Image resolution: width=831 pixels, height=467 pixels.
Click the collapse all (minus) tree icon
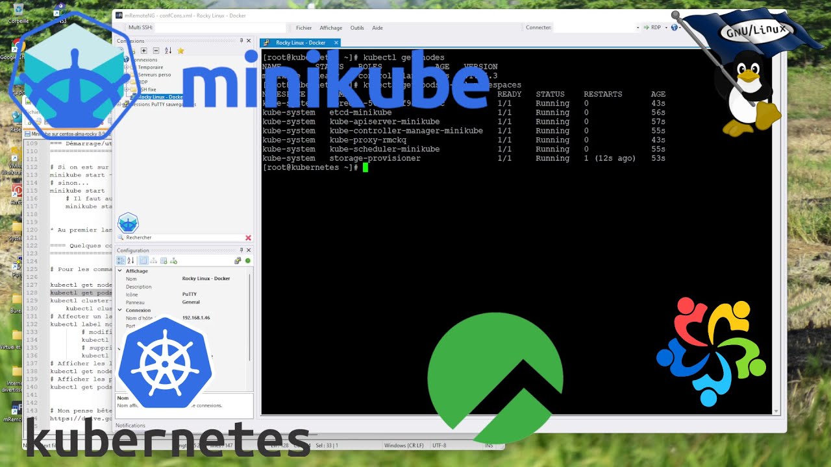click(x=156, y=51)
